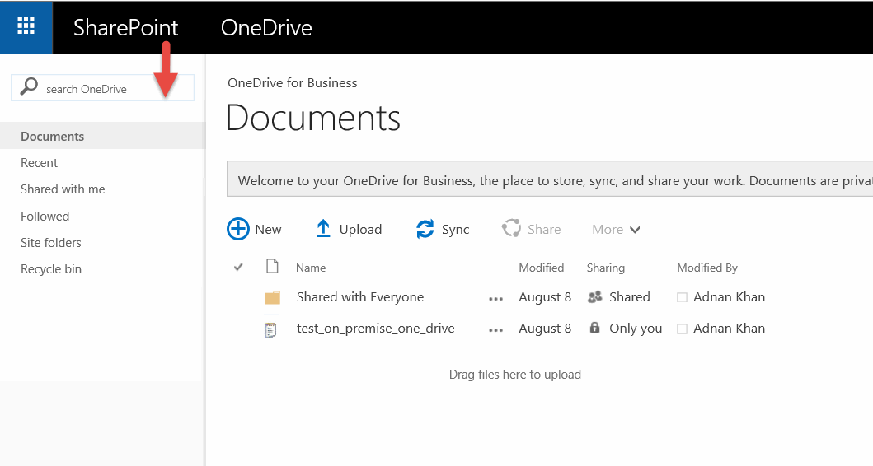Click the file type column header icon

tap(272, 267)
